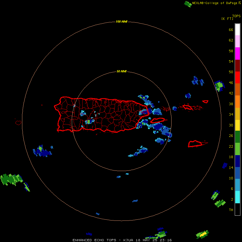This screenshot has width=242, height=242.
Task: Click the "KJUA" radar site identifier
Action: (128, 240)
